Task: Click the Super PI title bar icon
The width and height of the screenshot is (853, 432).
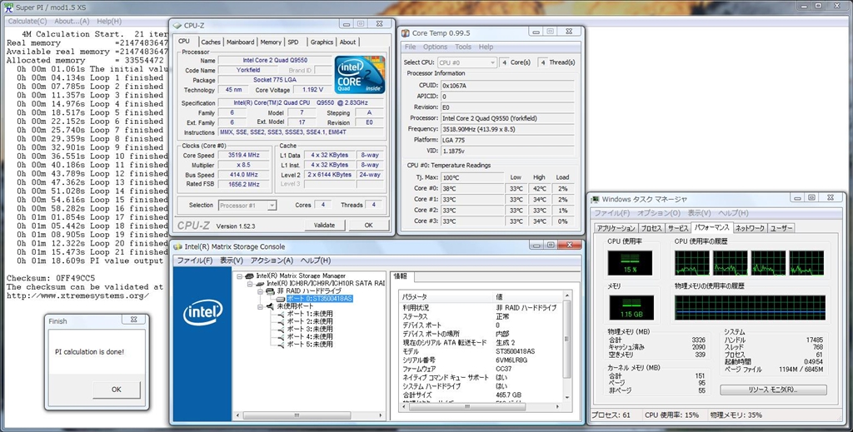Action: (x=8, y=7)
